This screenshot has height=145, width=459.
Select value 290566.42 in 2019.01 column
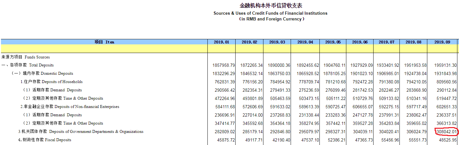click(x=225, y=90)
